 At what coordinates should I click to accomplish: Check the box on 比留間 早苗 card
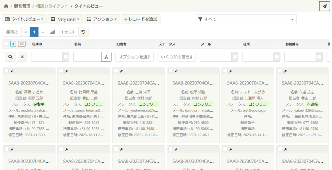(61, 71)
